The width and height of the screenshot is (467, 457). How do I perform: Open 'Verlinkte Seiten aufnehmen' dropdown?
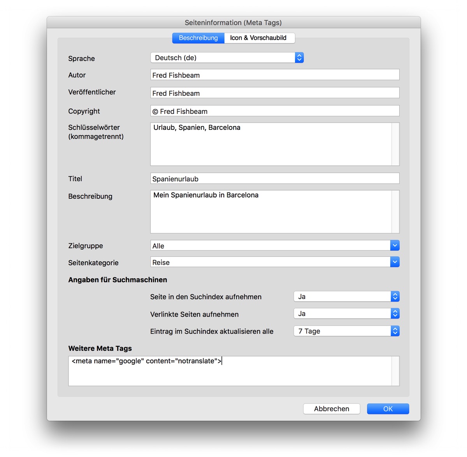[346, 313]
